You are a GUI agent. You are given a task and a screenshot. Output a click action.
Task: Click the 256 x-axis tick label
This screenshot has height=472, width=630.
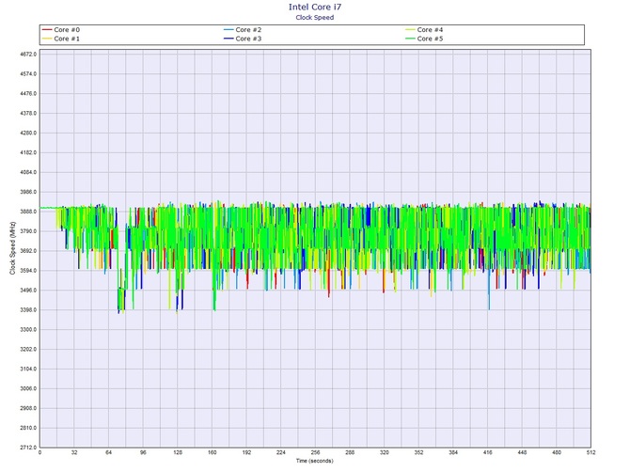(315, 452)
